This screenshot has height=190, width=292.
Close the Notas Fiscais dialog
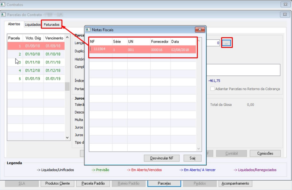click(200, 30)
